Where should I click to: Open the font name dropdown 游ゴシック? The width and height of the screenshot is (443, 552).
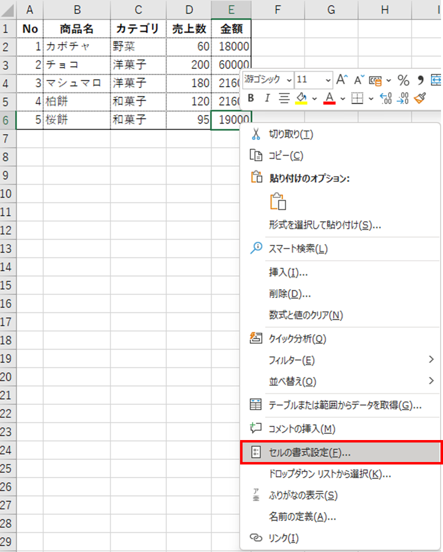pos(289,80)
